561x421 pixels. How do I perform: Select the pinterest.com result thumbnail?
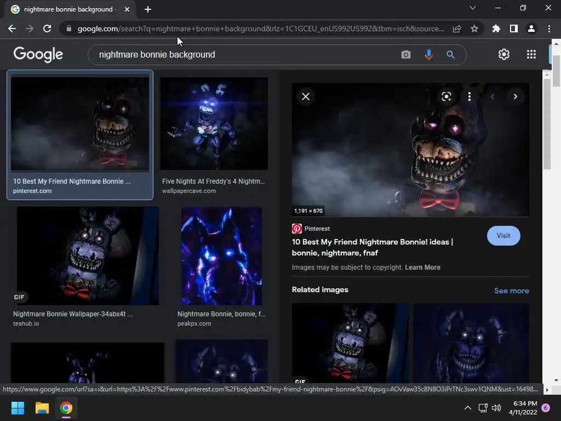80,123
